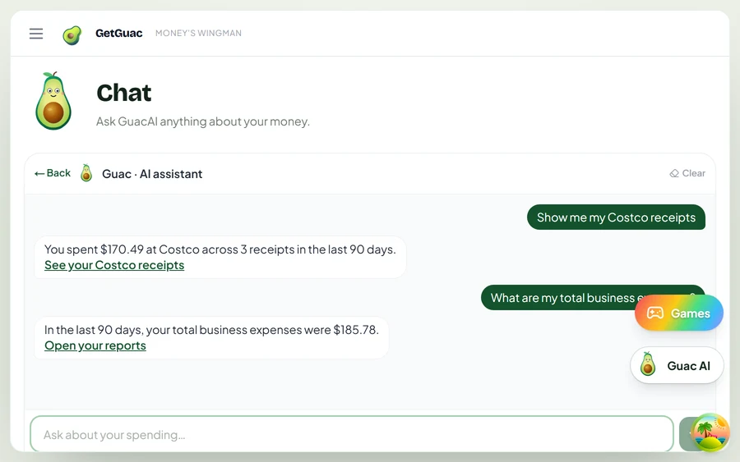
Task: Click the Chat page heading
Action: [123, 93]
